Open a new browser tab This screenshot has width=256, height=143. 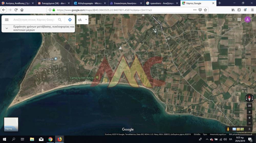tap(220, 3)
